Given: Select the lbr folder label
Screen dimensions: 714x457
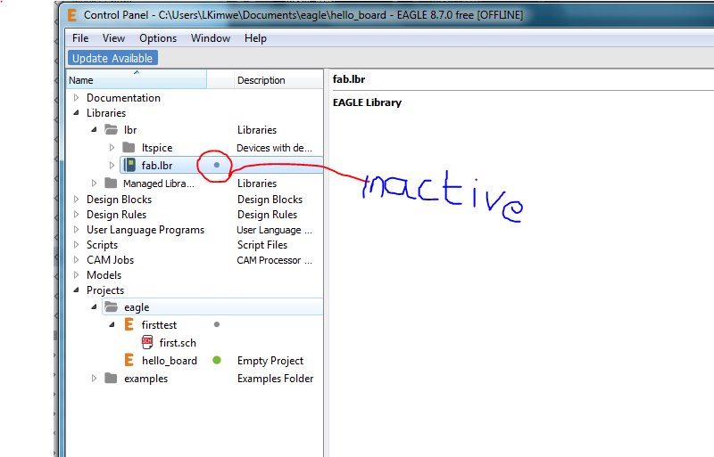Looking at the screenshot, I should click(x=130, y=130).
